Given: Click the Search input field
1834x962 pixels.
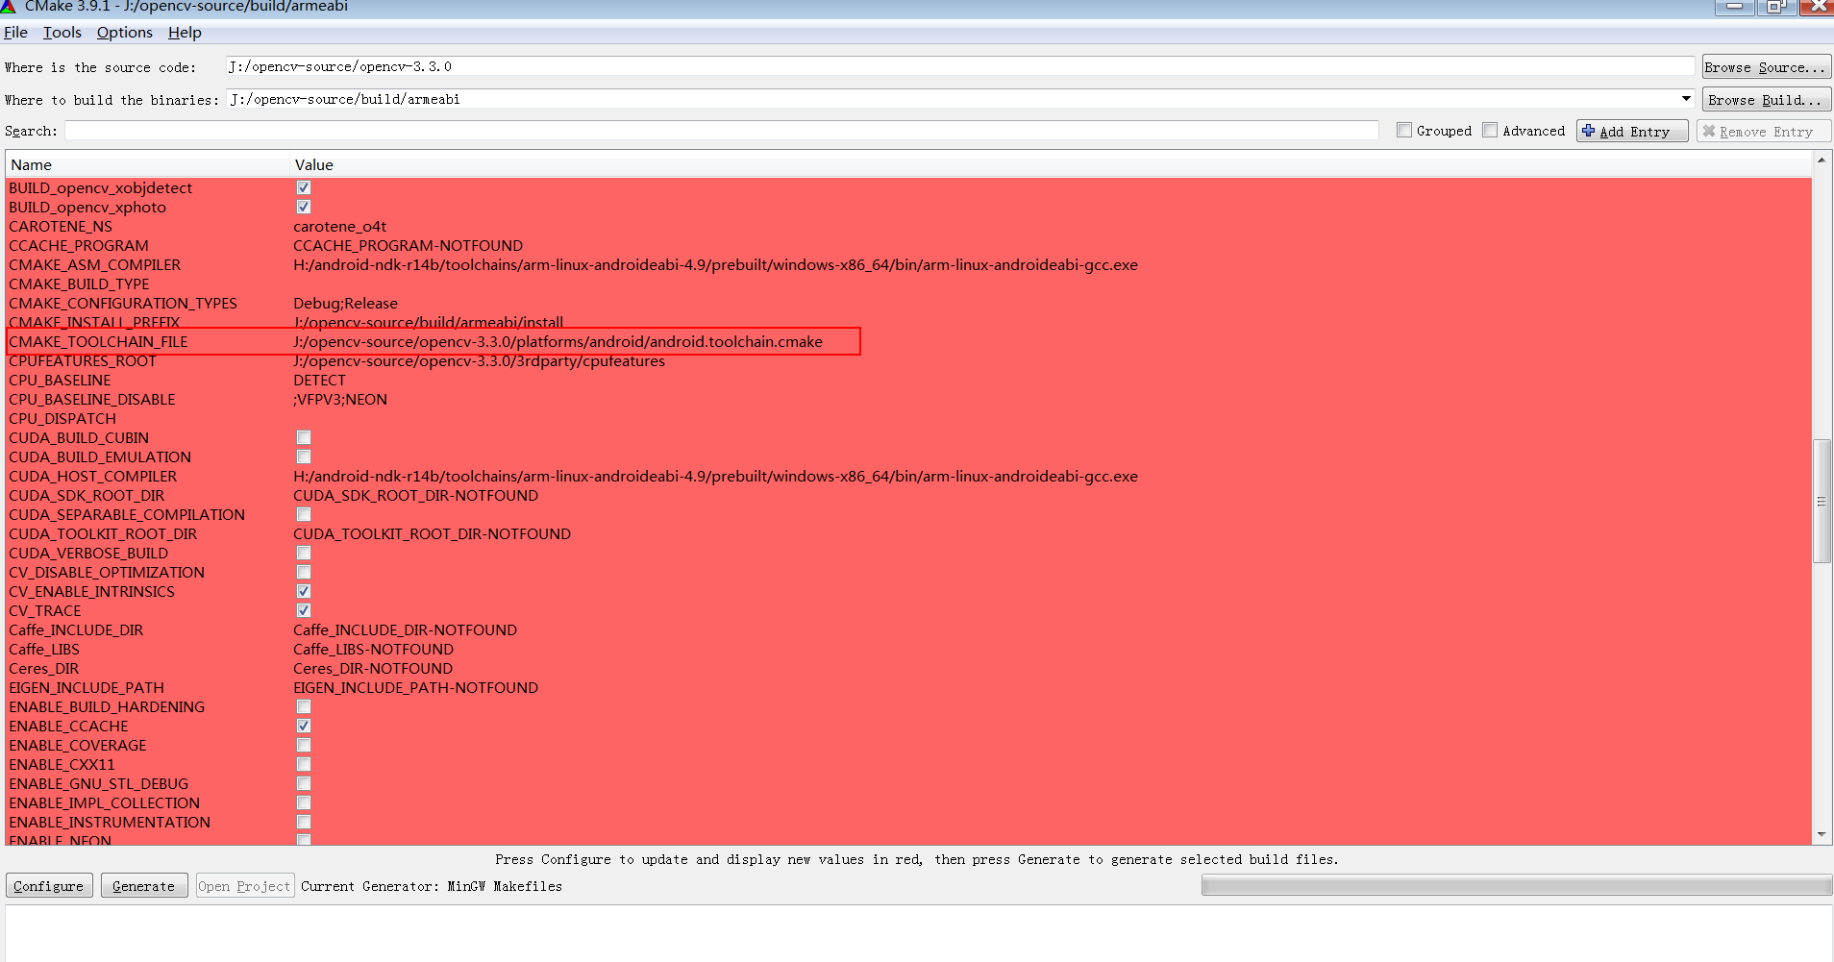Looking at the screenshot, I should tap(722, 131).
